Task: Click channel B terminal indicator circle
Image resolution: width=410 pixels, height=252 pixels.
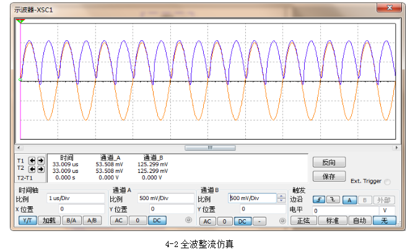Action: click(282, 221)
